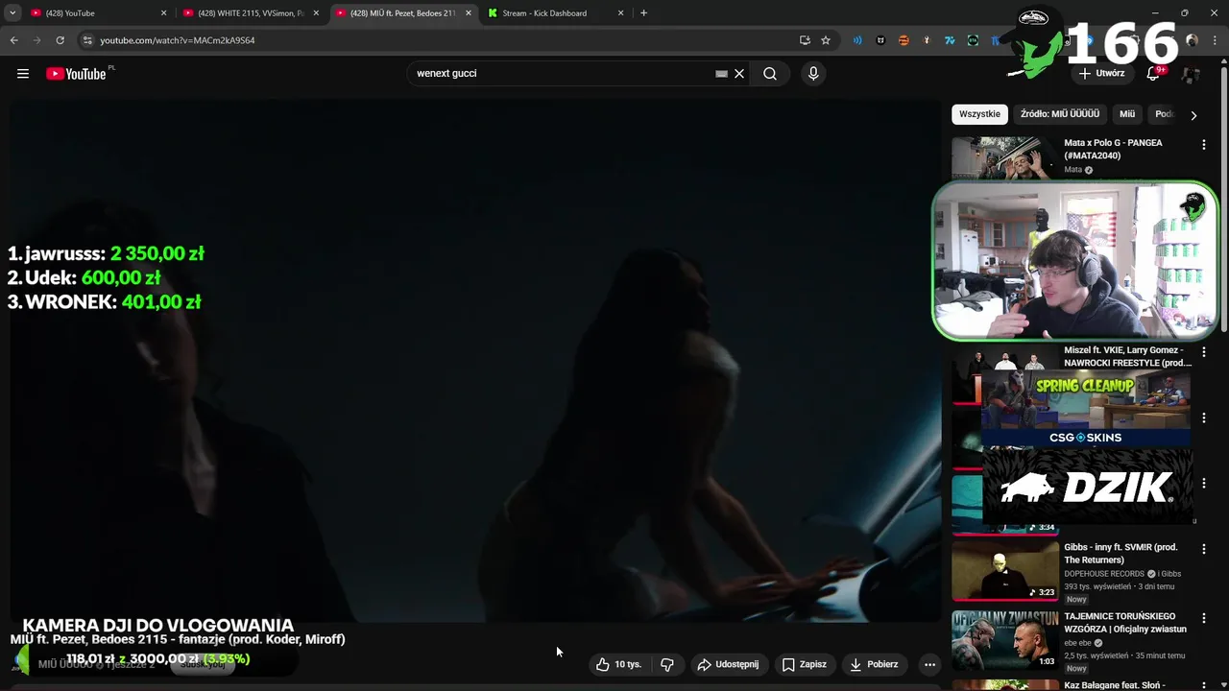Open a new browser tab
Screen dimensions: 1229x691
tap(643, 13)
